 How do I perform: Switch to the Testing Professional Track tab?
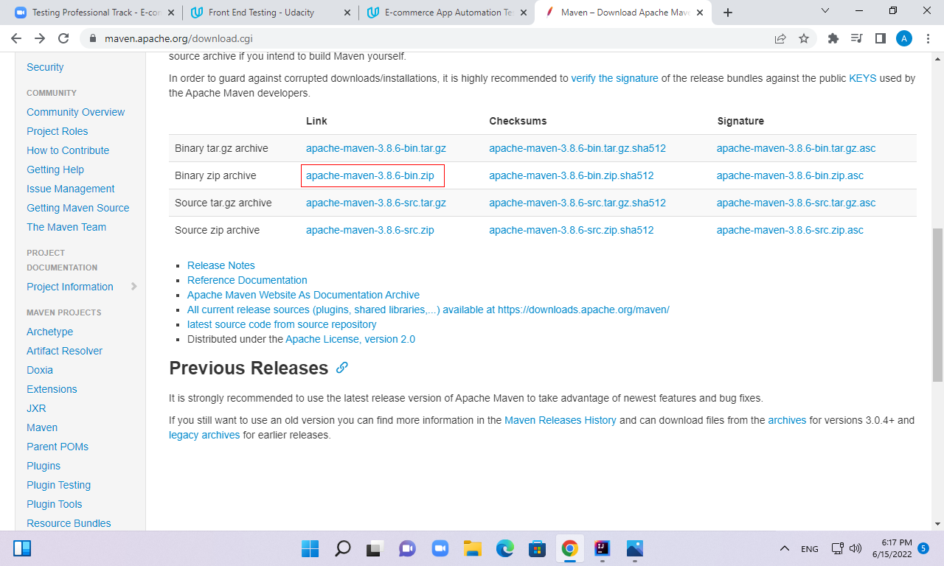[95, 13]
